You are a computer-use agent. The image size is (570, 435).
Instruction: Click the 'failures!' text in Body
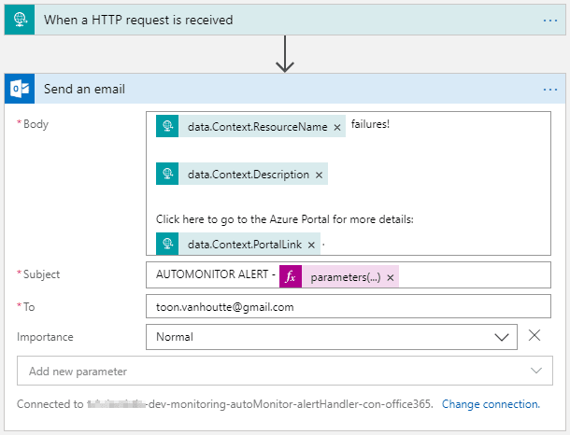370,124
